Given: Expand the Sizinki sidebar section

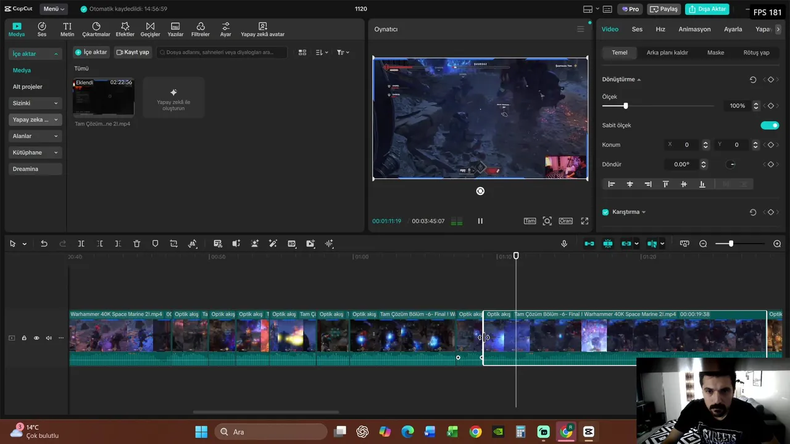Looking at the screenshot, I should (36, 103).
